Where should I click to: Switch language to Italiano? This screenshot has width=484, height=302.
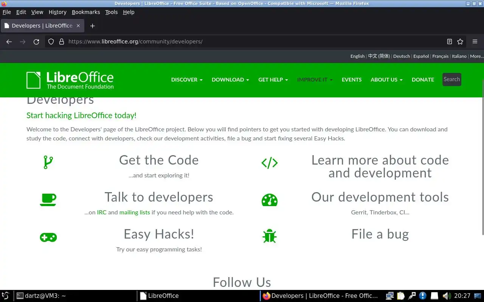pyautogui.click(x=459, y=56)
